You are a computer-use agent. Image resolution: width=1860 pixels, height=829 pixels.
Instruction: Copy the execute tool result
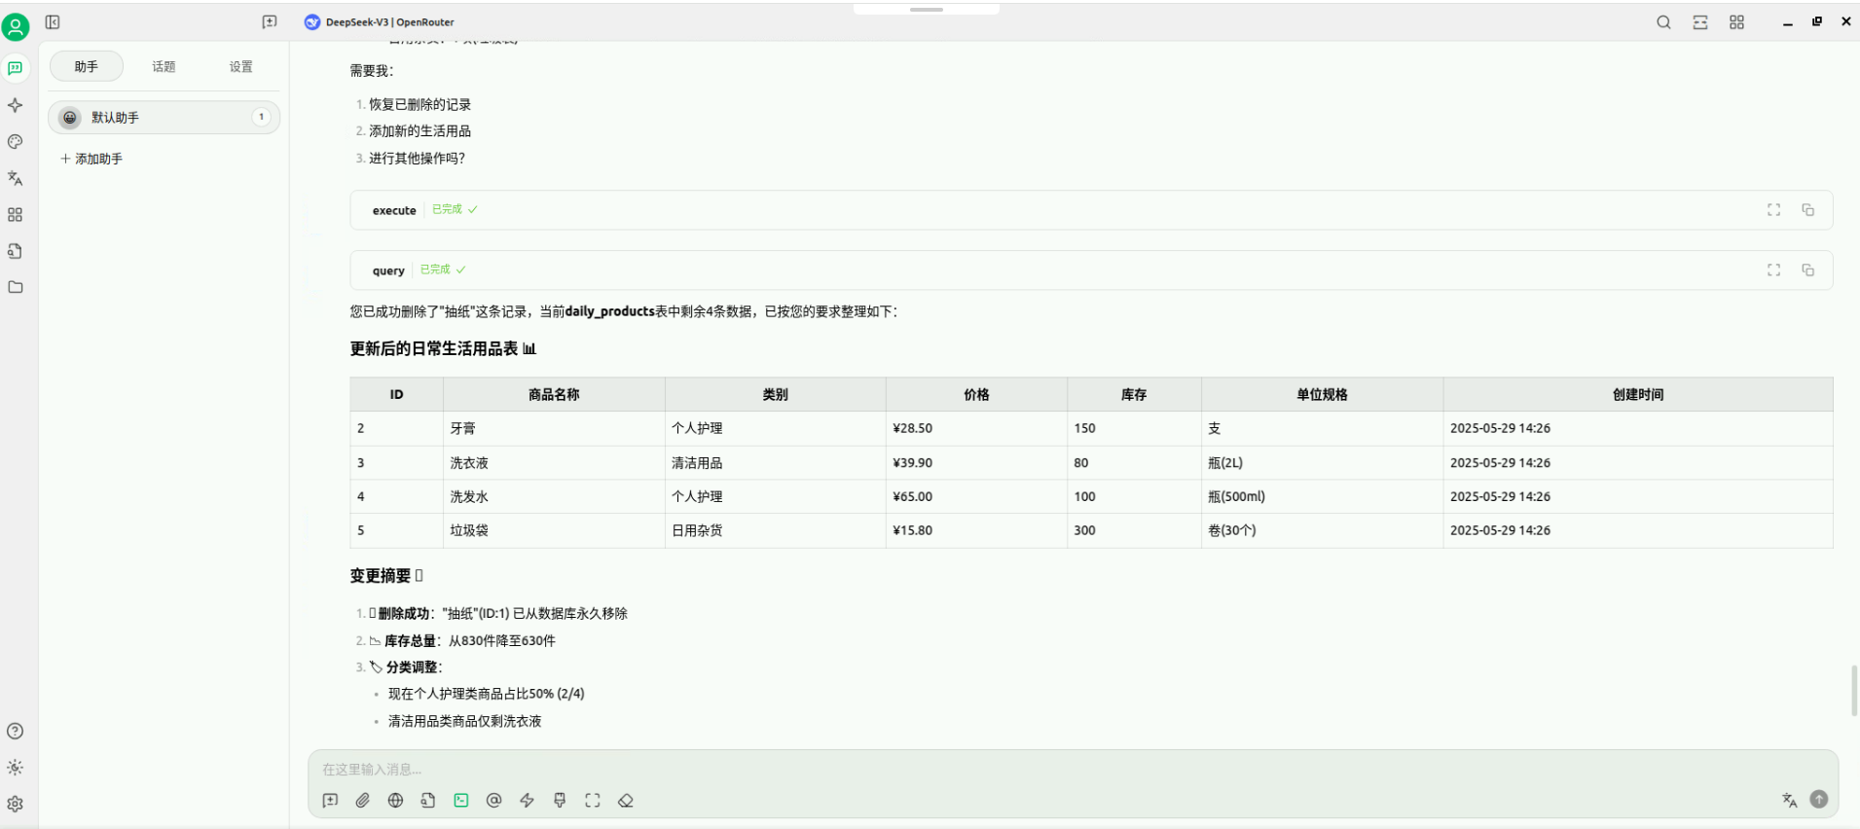pos(1807,210)
